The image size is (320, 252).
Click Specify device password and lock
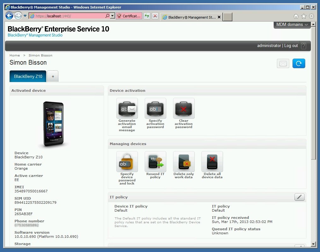click(127, 162)
